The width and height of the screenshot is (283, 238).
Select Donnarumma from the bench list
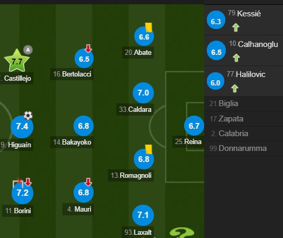pos(243,148)
